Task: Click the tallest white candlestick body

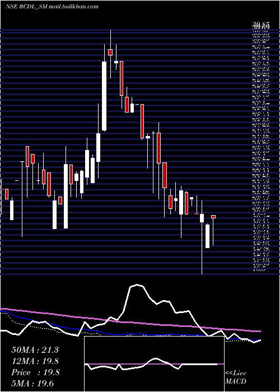Action: click(104, 96)
